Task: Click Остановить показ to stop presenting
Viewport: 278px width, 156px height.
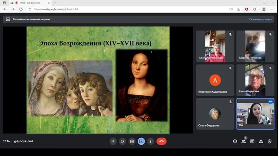Action: 260,19
